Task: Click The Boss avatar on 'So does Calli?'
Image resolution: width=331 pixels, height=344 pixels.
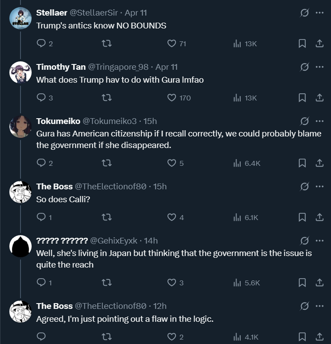Action: [20, 192]
